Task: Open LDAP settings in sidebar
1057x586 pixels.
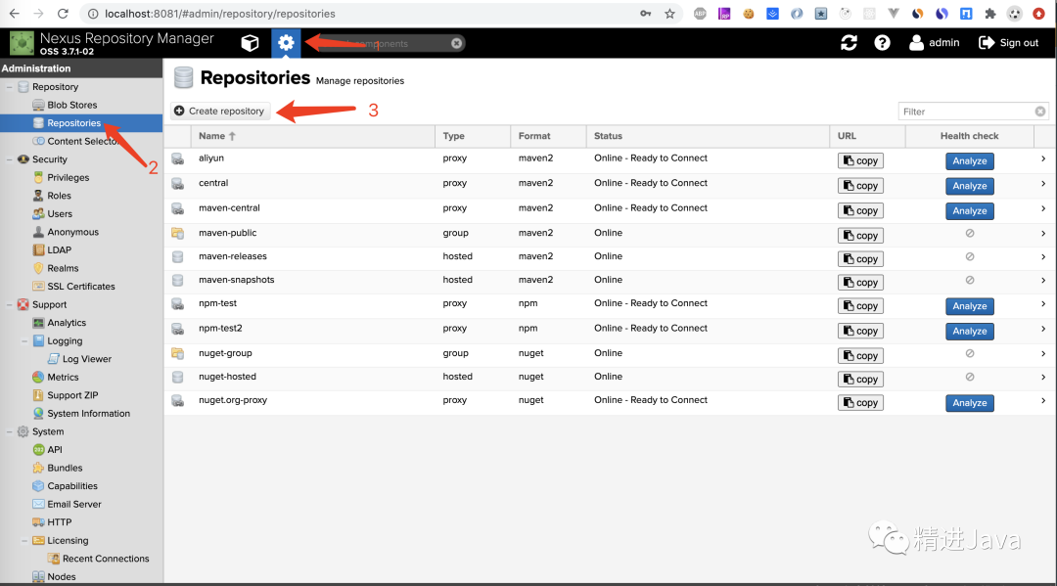Action: (x=59, y=249)
